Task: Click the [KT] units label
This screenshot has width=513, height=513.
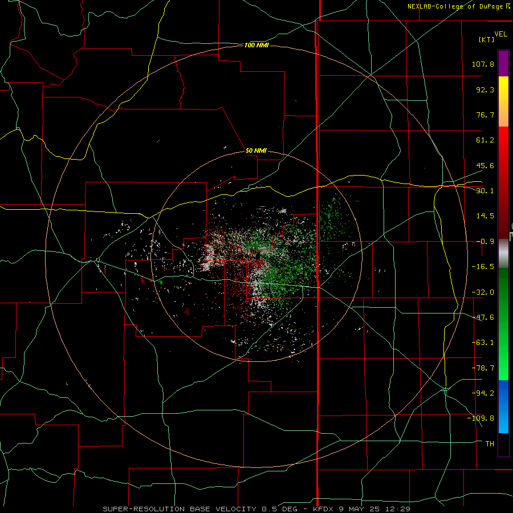Action: point(487,39)
